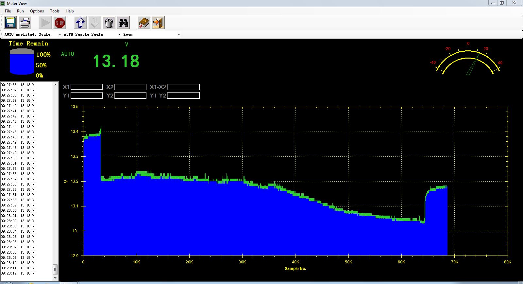Minimize the Meter View window
523x284 pixels.
[x=493, y=3]
